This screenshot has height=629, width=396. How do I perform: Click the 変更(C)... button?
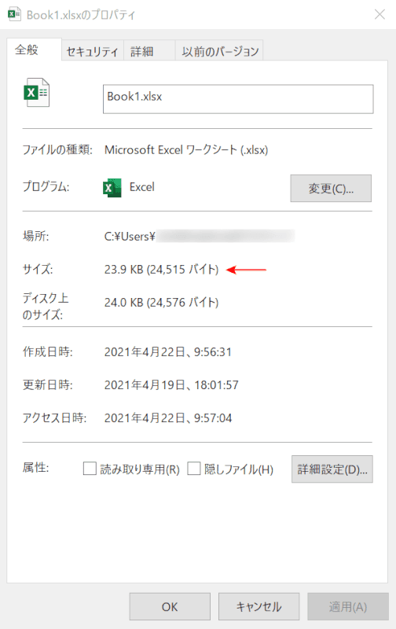click(x=331, y=188)
